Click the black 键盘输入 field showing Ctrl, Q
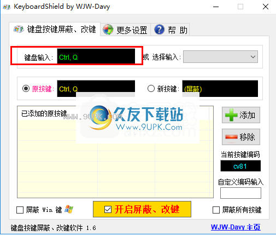The image size is (276, 236). [96, 56]
